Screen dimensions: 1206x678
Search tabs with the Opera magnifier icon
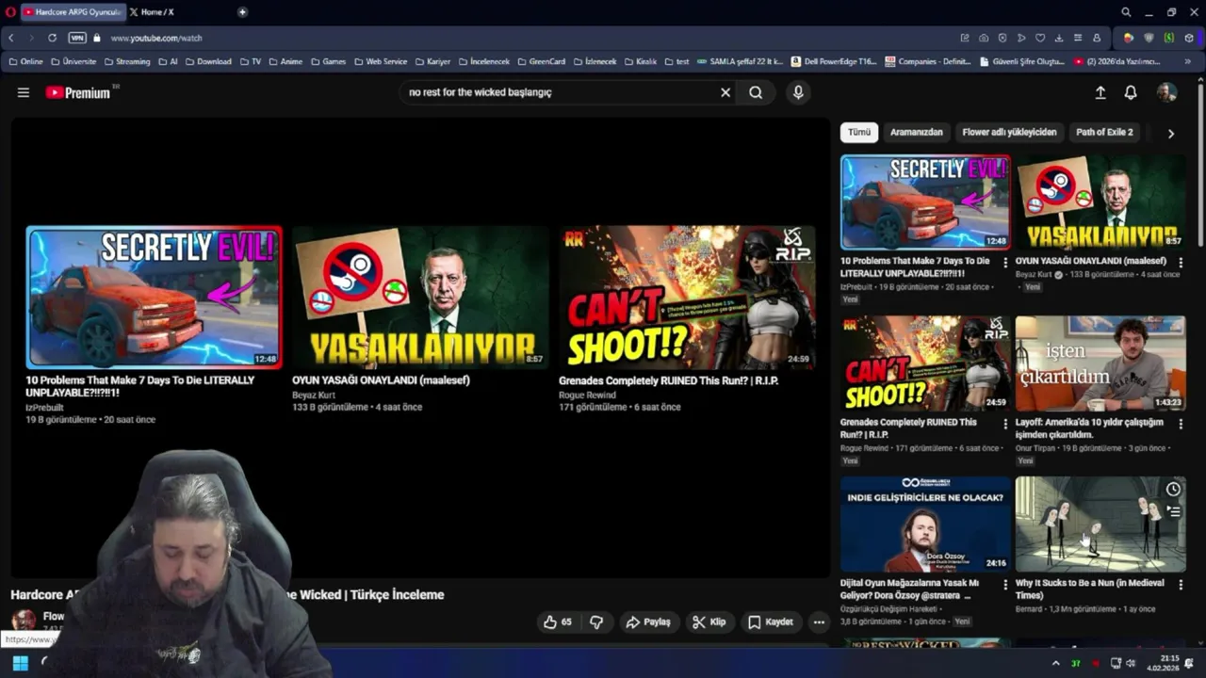(1126, 12)
